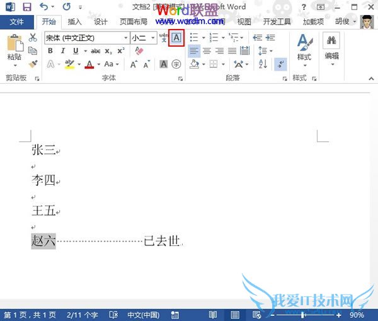Click the zoom in plus button

pyautogui.click(x=339, y=315)
